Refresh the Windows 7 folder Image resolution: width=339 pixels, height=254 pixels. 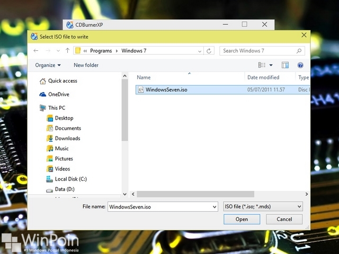point(209,51)
